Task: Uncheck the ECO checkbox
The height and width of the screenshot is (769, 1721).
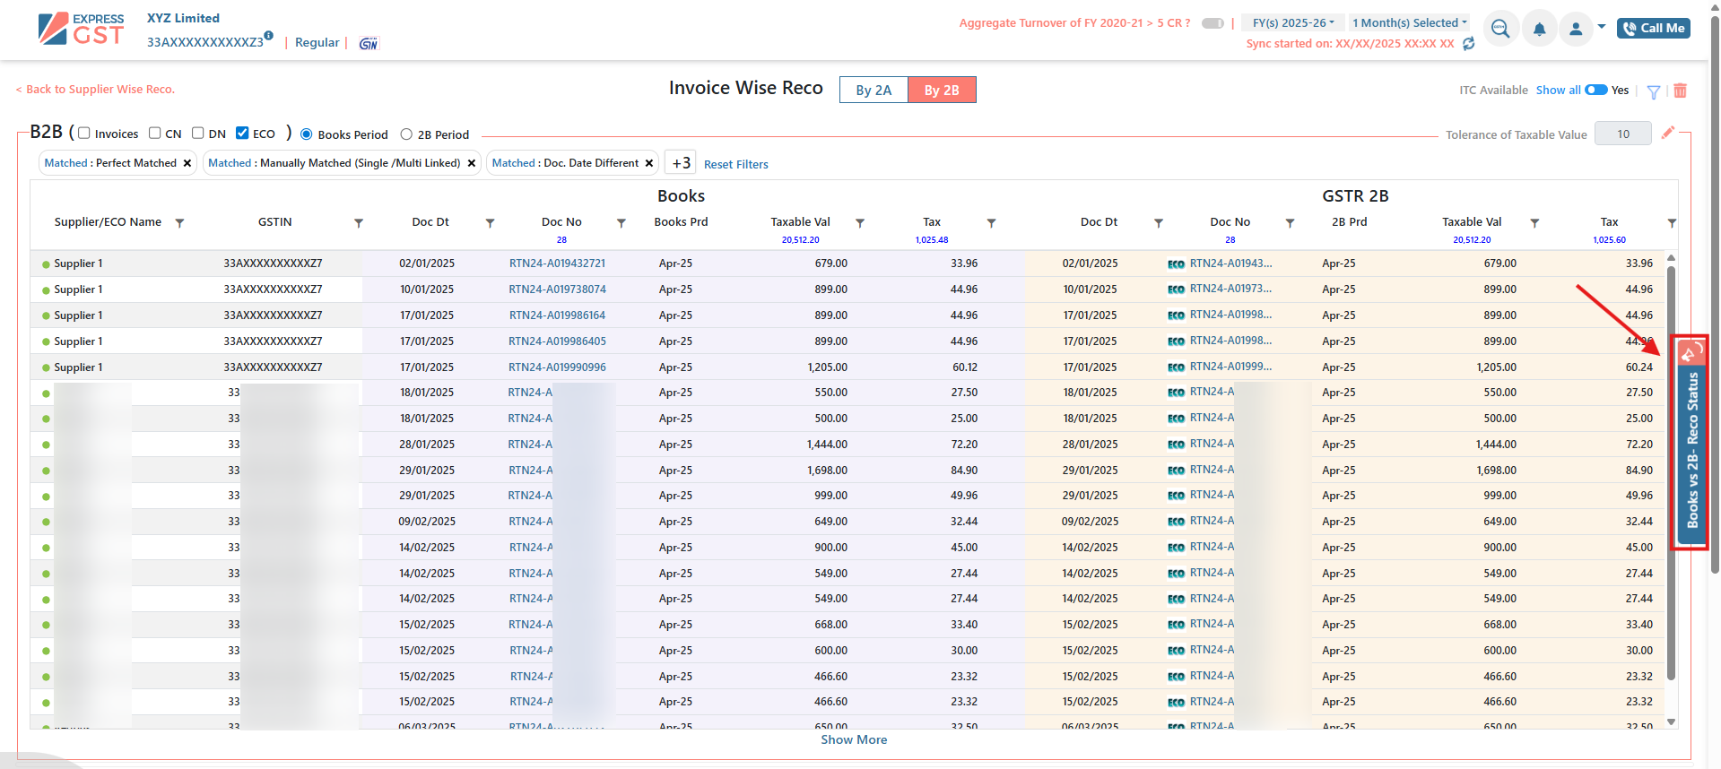Action: click(x=242, y=134)
